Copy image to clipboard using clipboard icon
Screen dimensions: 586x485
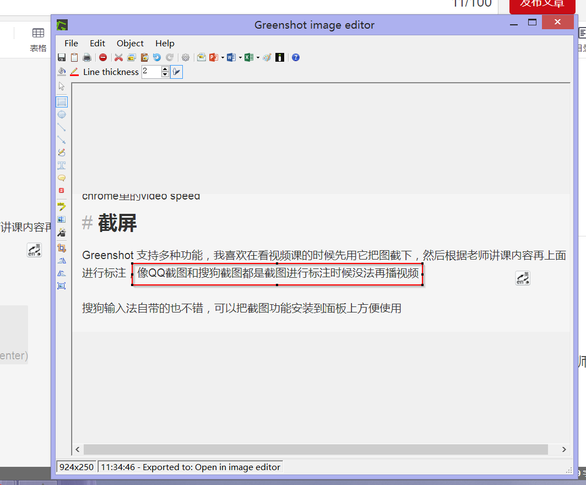coord(74,57)
